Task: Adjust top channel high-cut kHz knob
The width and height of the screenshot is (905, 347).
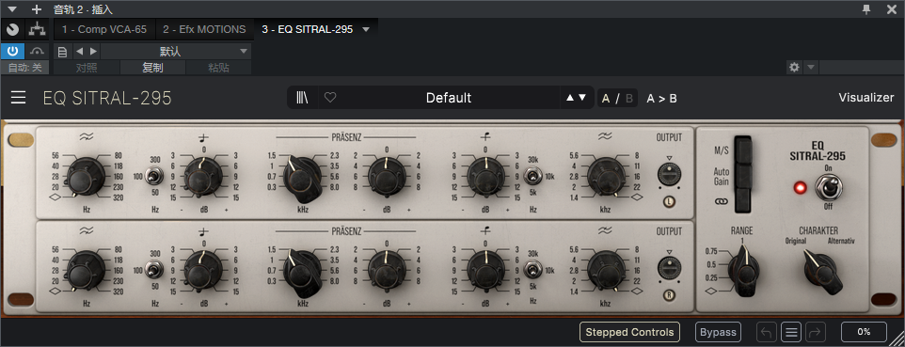Action: click(605, 176)
